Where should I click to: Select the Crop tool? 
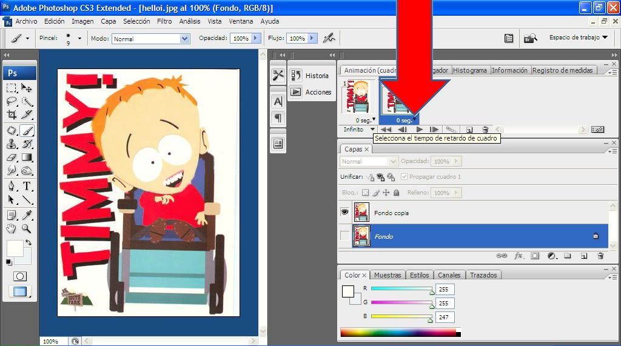tap(12, 115)
